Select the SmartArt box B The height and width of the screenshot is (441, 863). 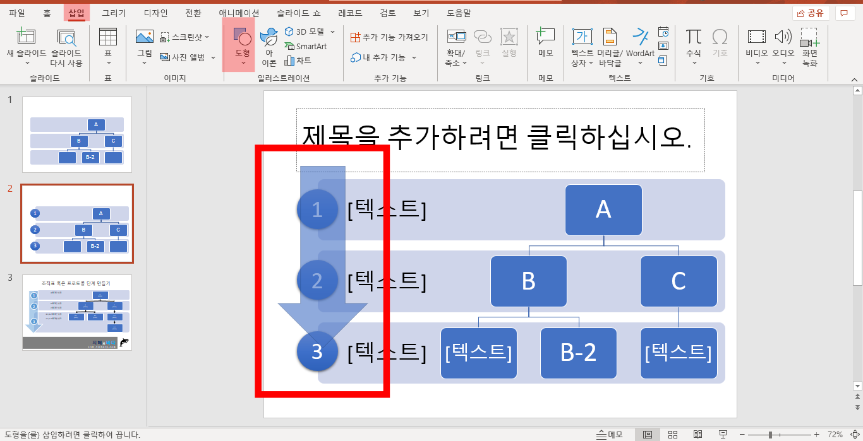pyautogui.click(x=529, y=281)
